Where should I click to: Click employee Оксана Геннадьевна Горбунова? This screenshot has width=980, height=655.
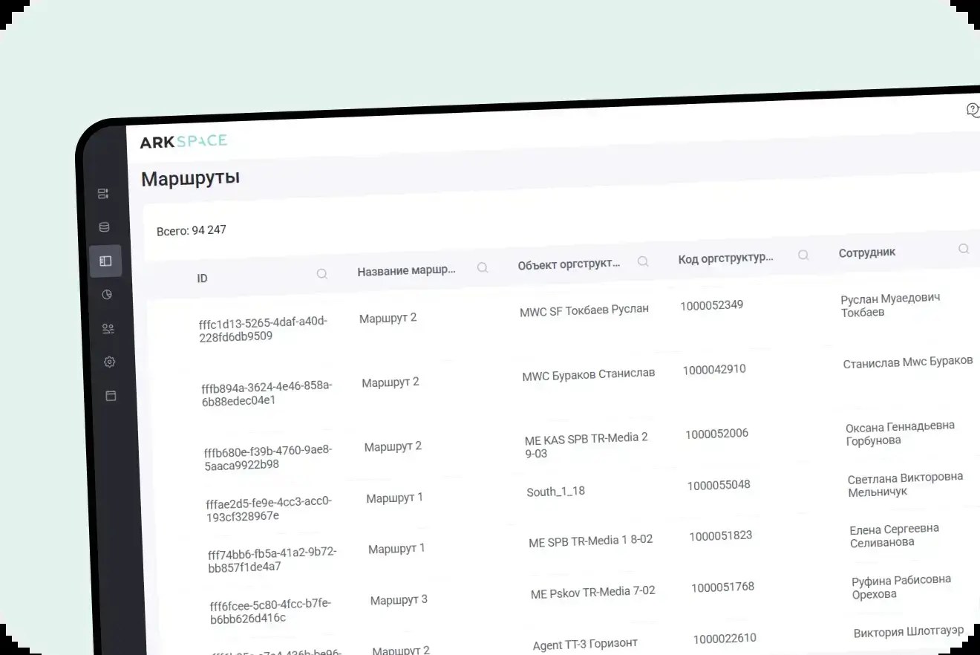(x=901, y=433)
